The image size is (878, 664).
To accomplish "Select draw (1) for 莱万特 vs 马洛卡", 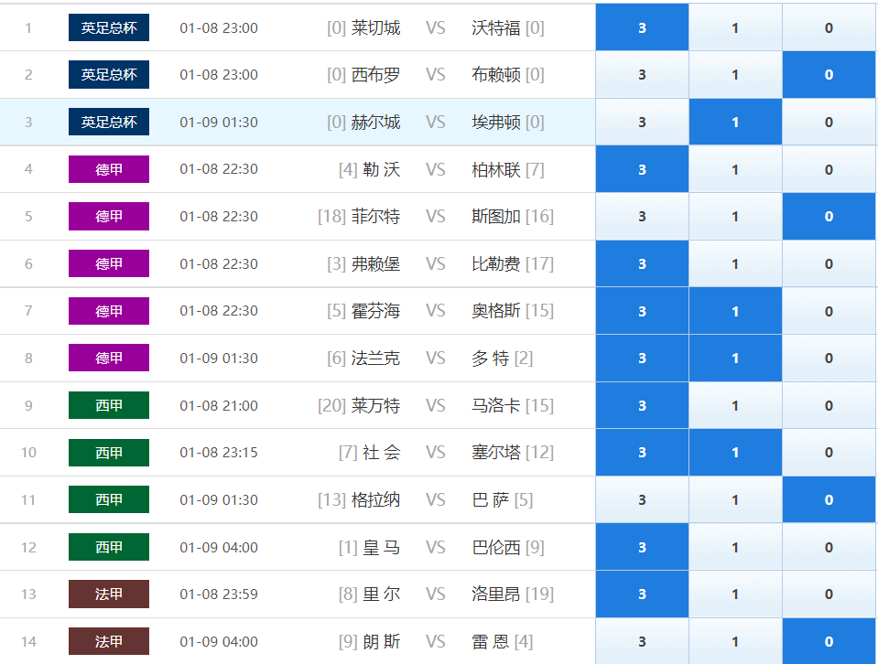I will click(x=735, y=405).
